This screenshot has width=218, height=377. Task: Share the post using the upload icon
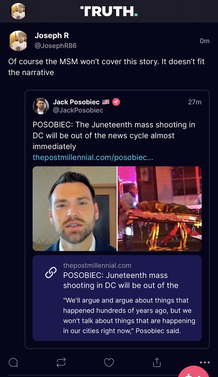[x=157, y=362]
